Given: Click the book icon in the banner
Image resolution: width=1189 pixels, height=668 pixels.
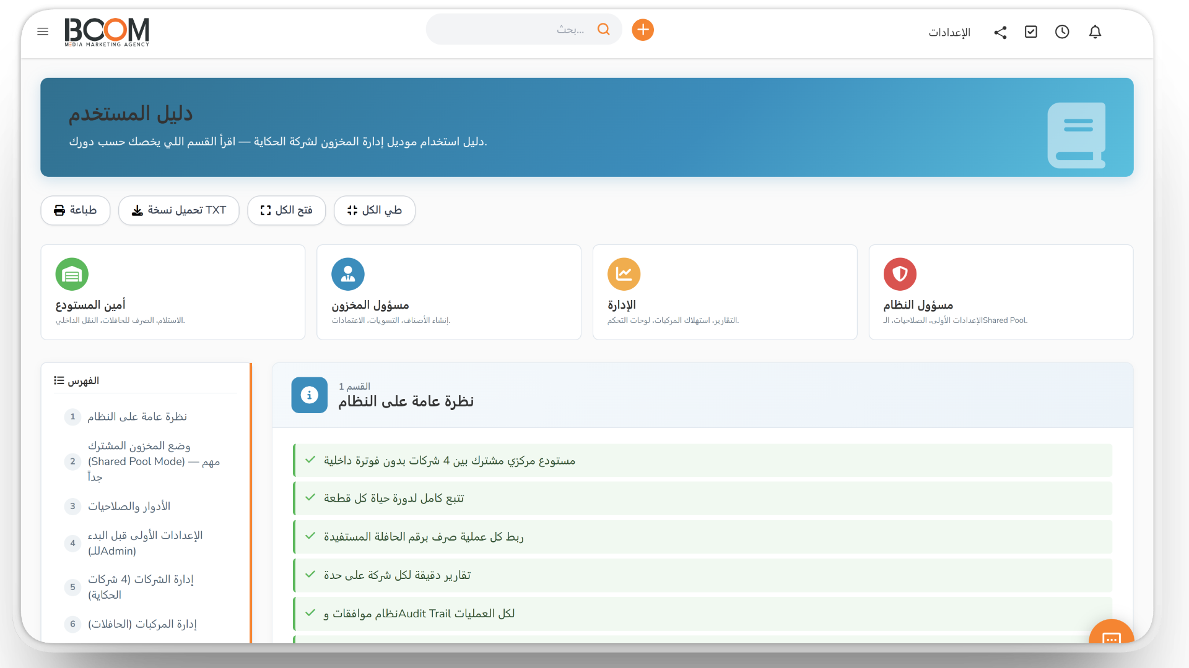Looking at the screenshot, I should [x=1076, y=135].
